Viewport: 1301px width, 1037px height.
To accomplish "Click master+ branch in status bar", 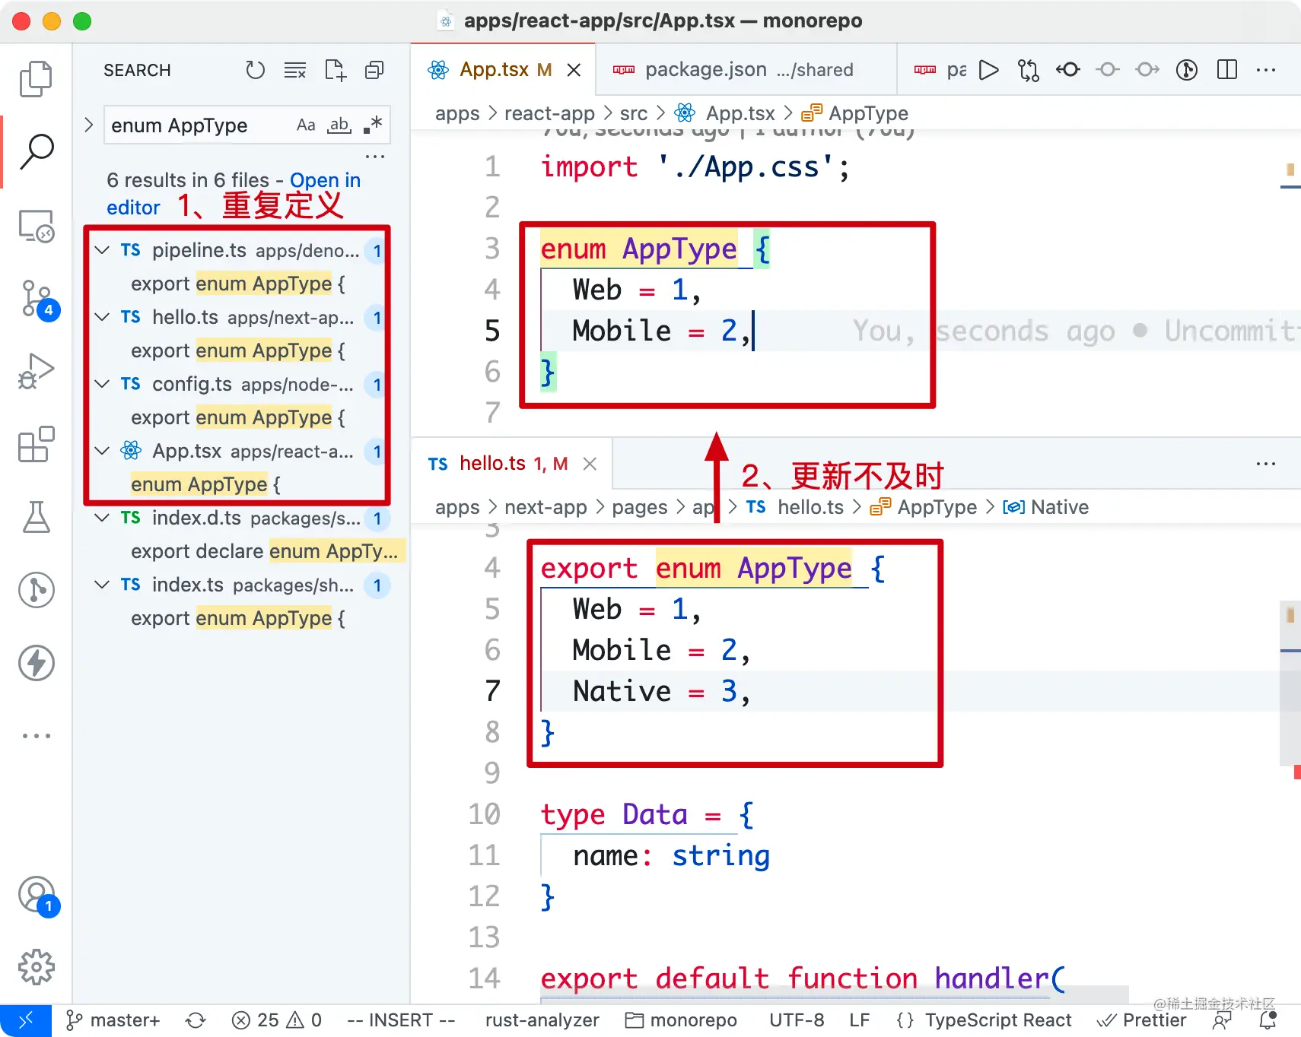I will click(x=114, y=1020).
